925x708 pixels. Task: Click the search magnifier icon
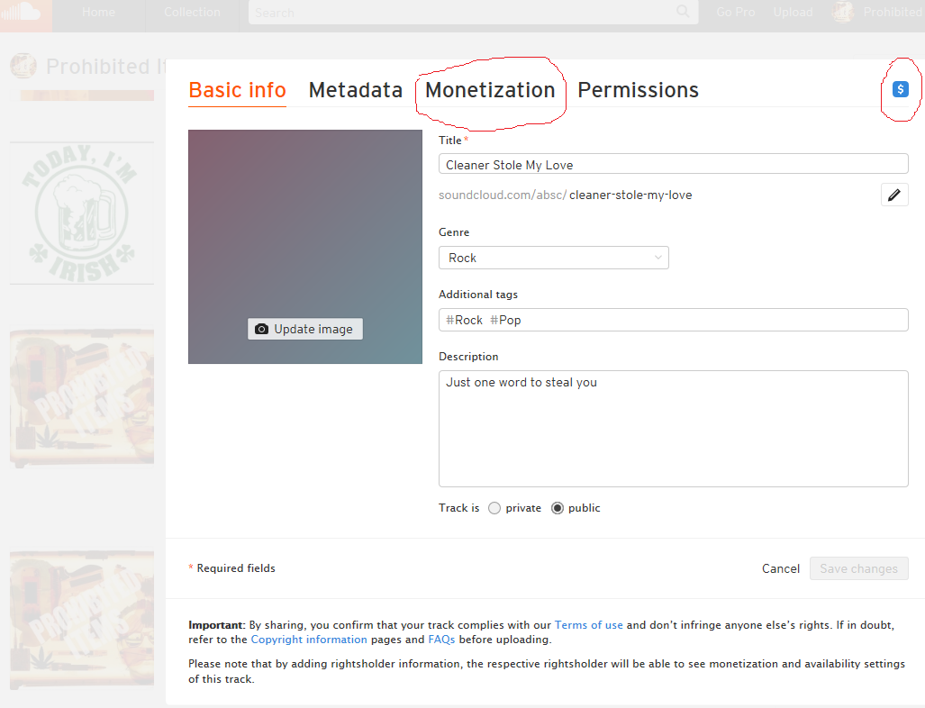tap(684, 12)
